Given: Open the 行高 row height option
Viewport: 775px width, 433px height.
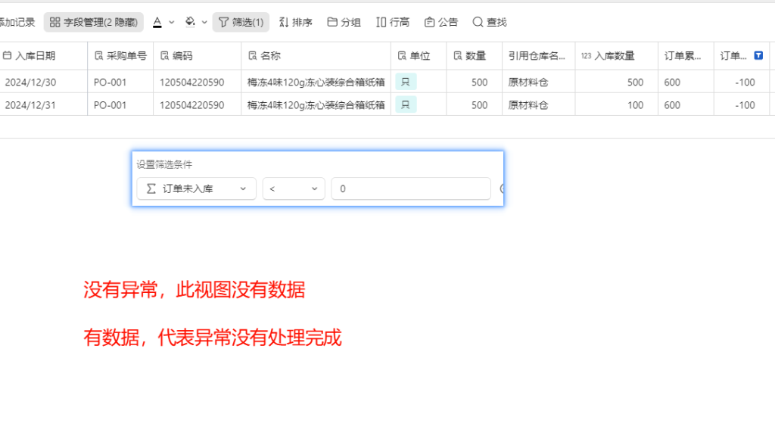Looking at the screenshot, I should pyautogui.click(x=393, y=22).
